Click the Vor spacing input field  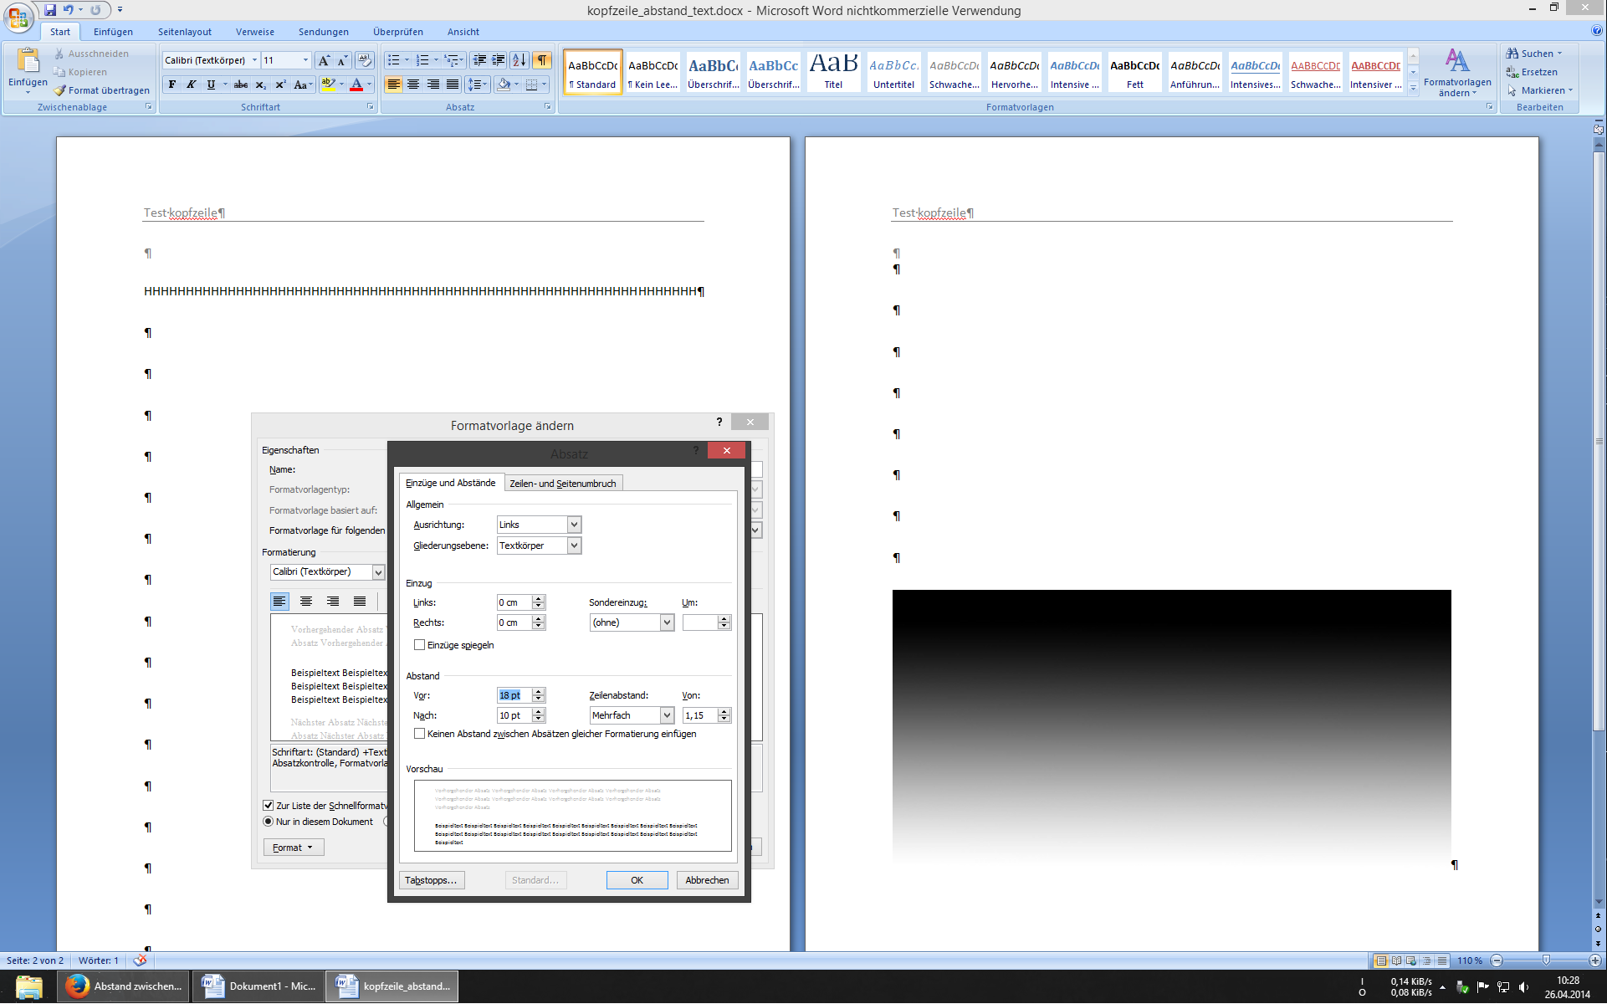click(514, 695)
